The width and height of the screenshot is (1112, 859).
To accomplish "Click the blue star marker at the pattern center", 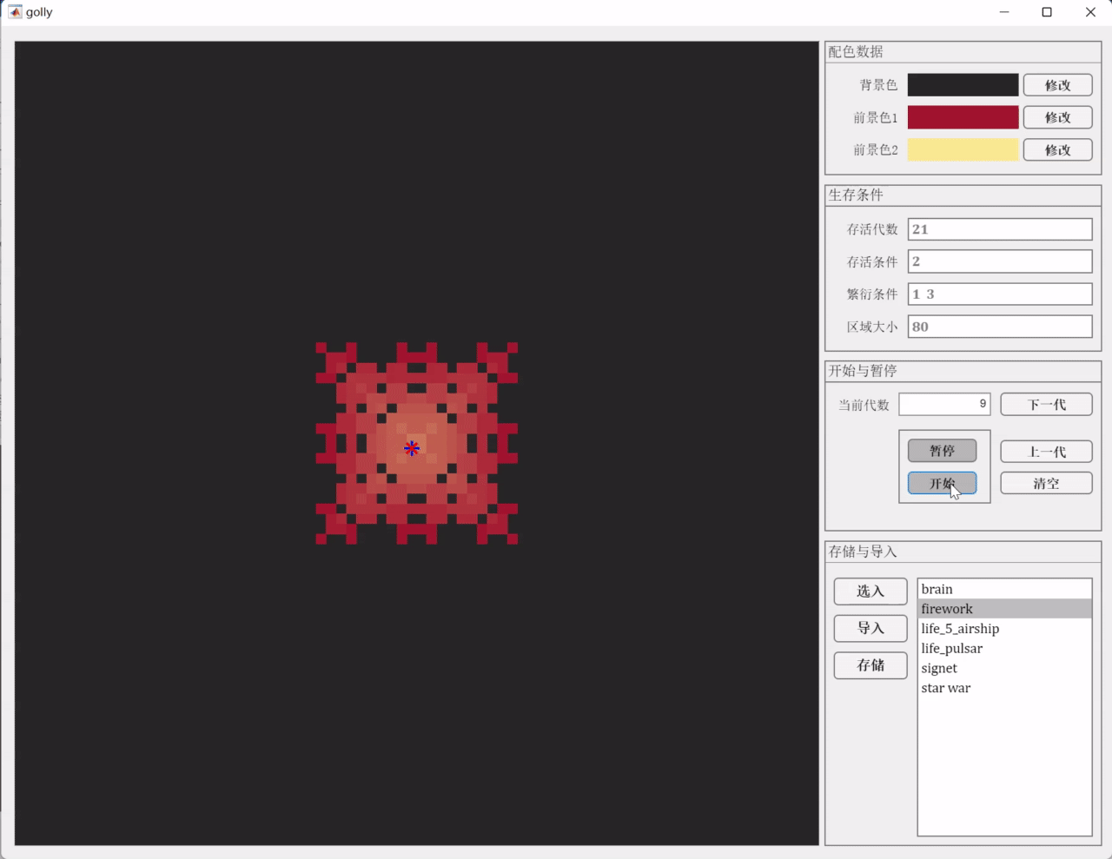I will pos(412,448).
